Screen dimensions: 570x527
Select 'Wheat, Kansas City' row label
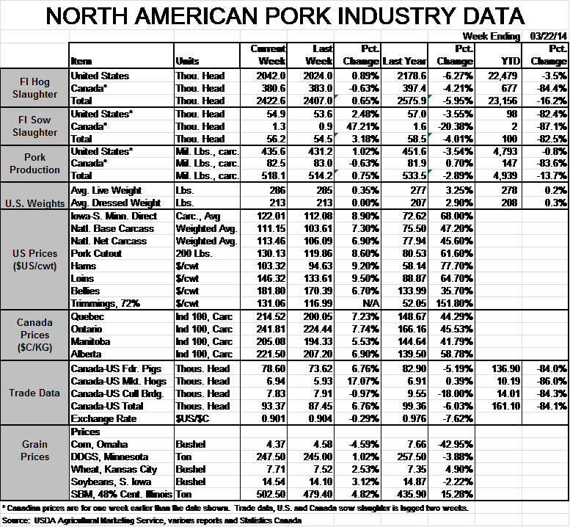tap(114, 470)
